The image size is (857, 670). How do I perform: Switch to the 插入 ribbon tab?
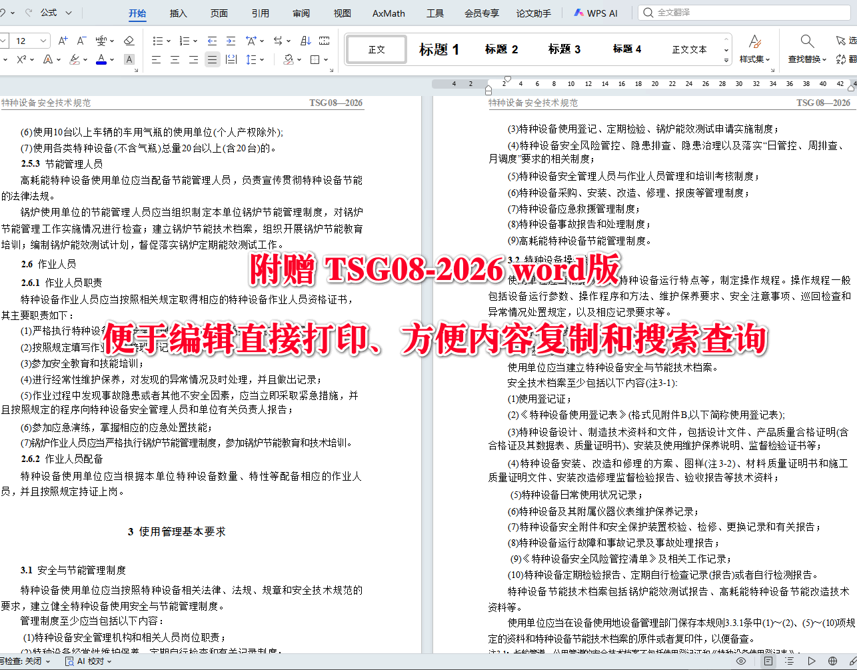pyautogui.click(x=177, y=13)
